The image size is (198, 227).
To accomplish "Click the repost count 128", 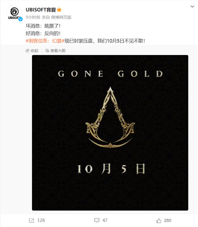I will tap(41, 220).
